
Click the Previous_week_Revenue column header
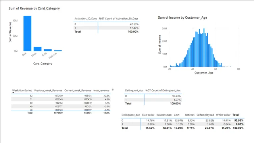(x=48, y=91)
